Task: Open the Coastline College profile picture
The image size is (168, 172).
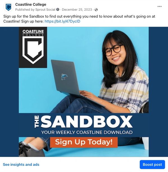Action: point(8,7)
